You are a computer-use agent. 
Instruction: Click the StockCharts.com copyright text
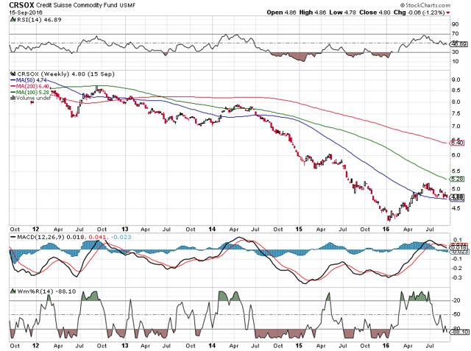point(425,5)
